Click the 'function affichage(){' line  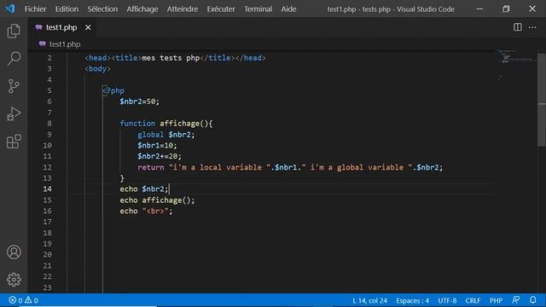pos(166,124)
